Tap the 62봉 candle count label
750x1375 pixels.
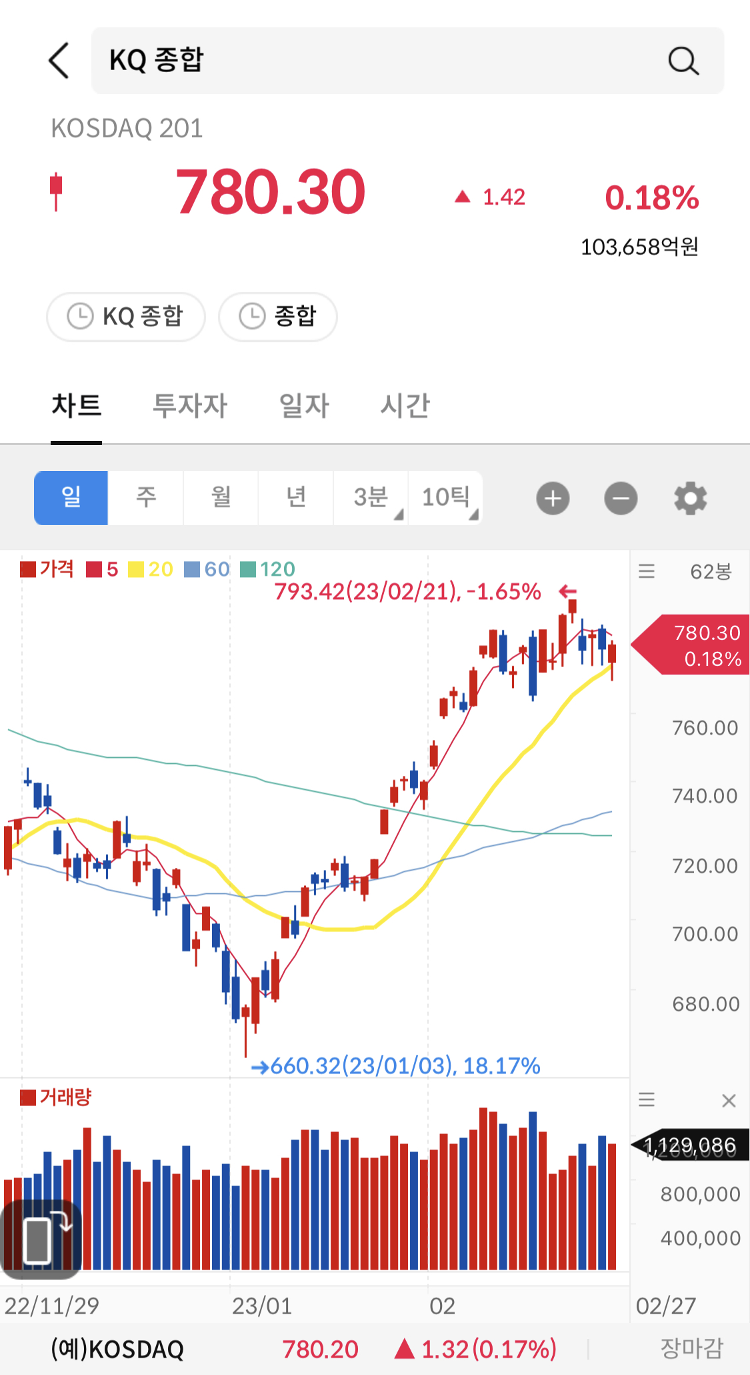pyautogui.click(x=711, y=572)
